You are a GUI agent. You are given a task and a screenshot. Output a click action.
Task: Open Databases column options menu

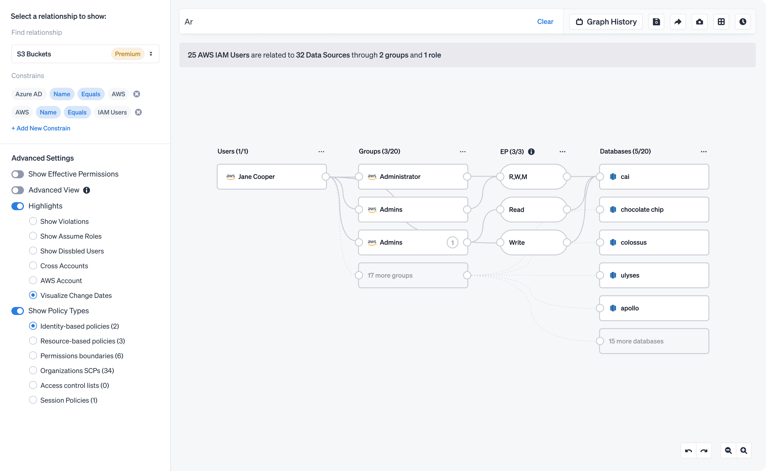704,152
